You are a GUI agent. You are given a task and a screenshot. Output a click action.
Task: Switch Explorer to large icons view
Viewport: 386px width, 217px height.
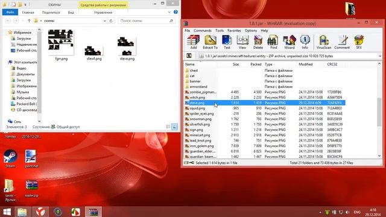pyautogui.click(x=174, y=127)
